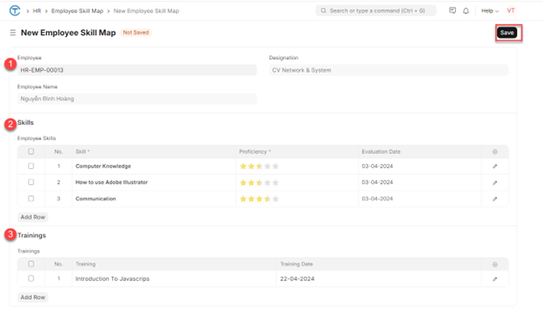Open the VT user avatar menu
The width and height of the screenshot is (543, 317).
(x=511, y=11)
